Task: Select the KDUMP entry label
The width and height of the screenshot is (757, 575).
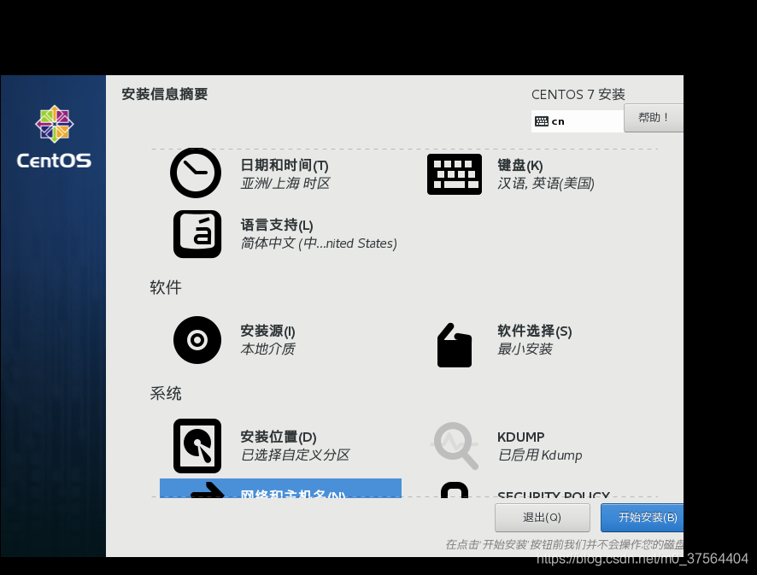Action: click(520, 437)
